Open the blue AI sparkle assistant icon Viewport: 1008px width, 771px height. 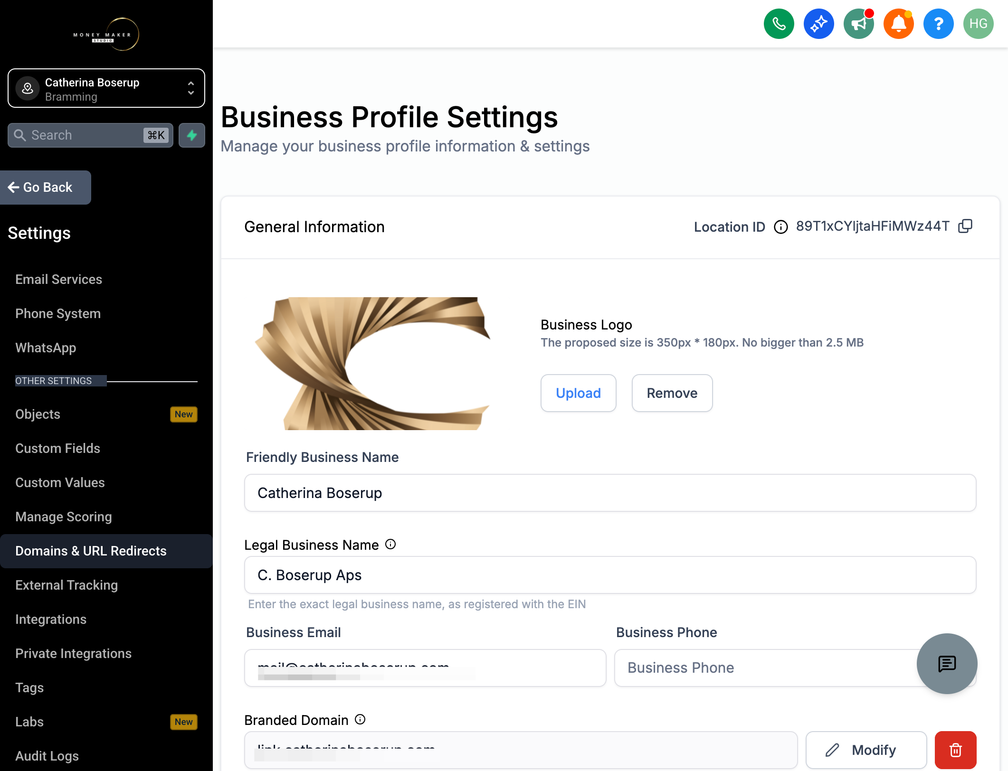point(818,24)
